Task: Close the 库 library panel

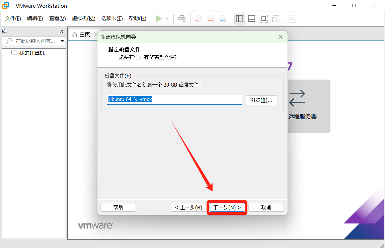Action: click(x=62, y=32)
